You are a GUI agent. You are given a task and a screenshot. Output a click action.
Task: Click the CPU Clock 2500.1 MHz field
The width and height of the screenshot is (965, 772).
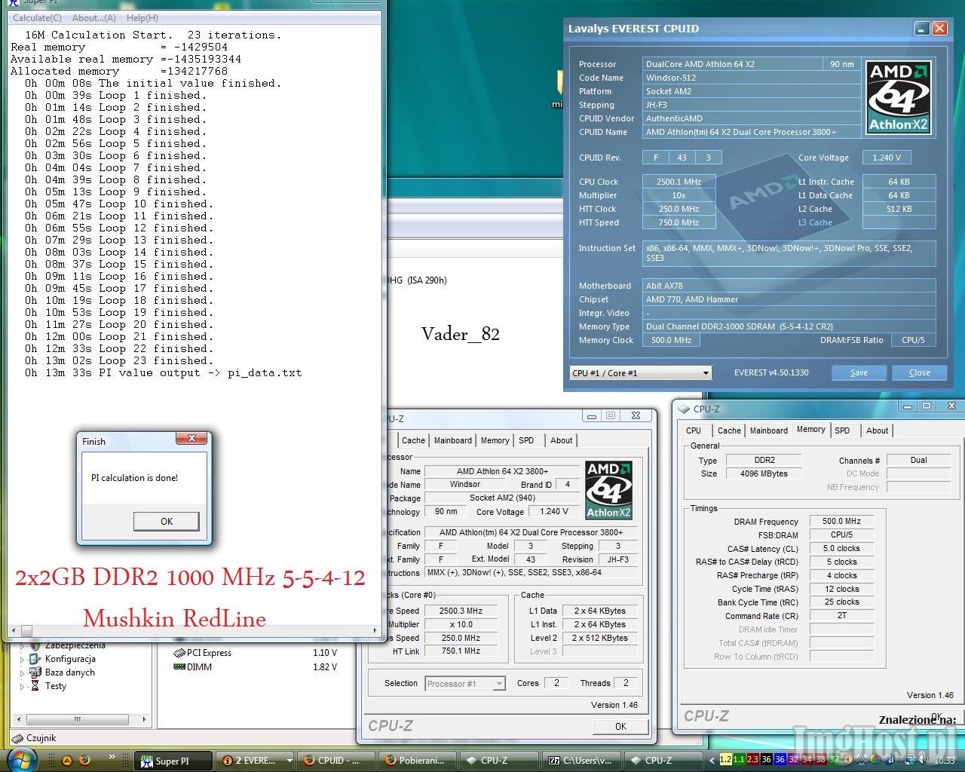679,182
